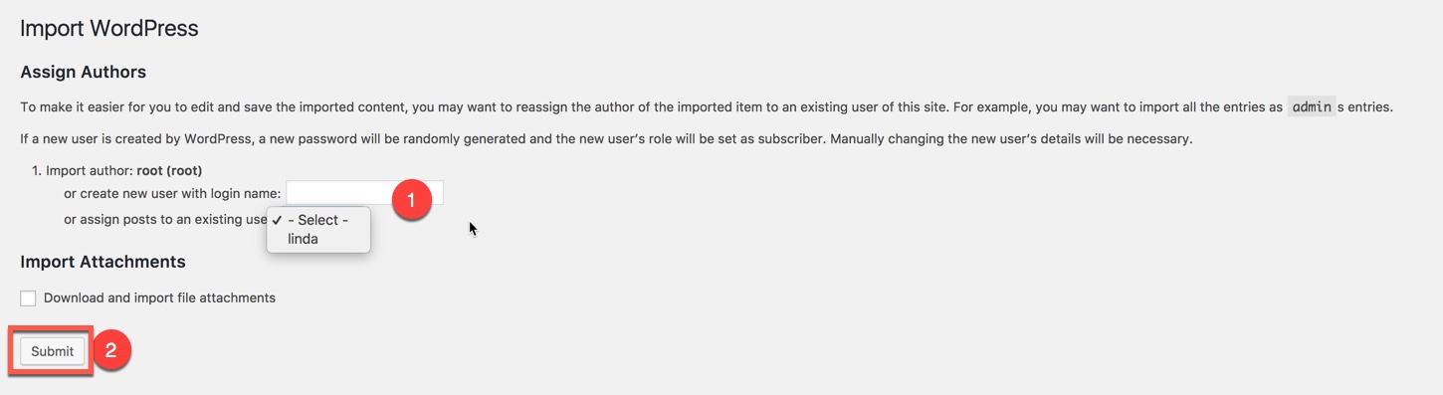This screenshot has height=395, width=1443.
Task: Click the Submit button
Action: click(52, 351)
